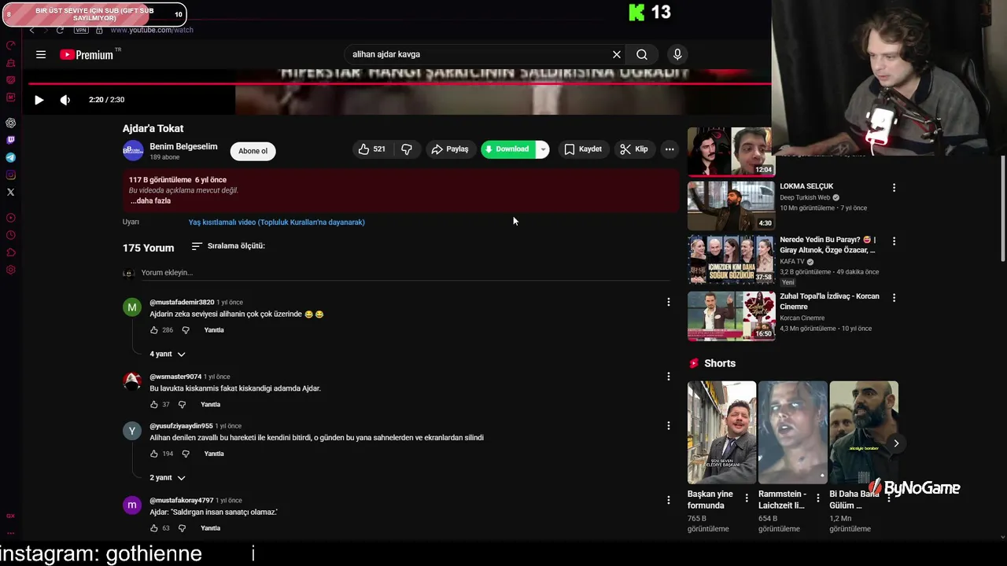
Task: Open options for wsmaster9074's comment
Action: [669, 377]
